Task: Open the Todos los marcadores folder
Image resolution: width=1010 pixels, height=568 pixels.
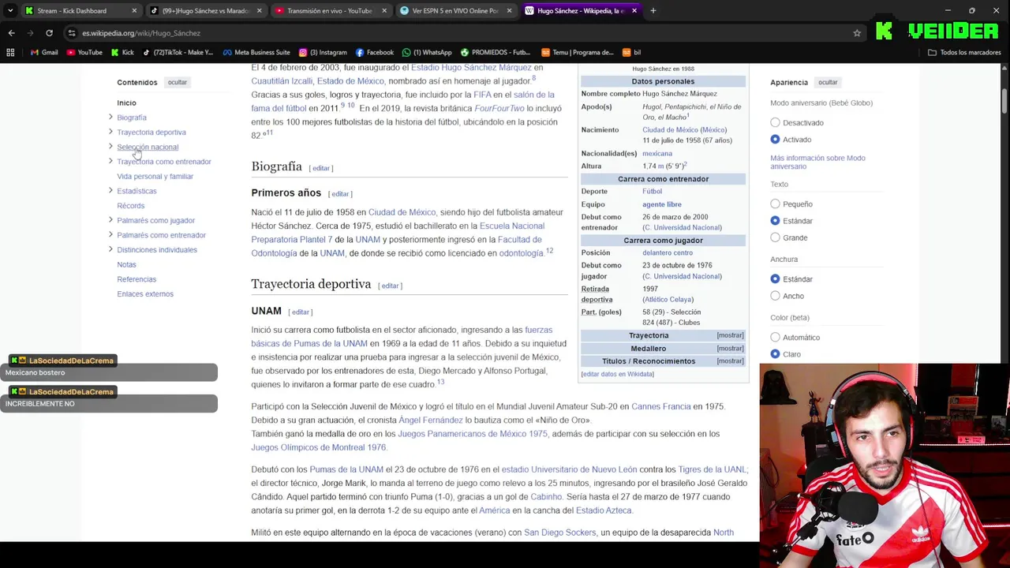Action: coord(964,53)
